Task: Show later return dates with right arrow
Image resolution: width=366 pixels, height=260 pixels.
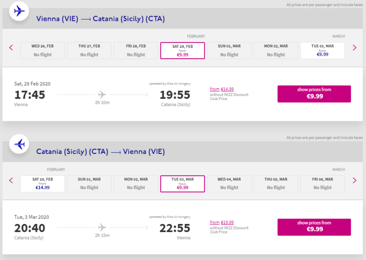Action: pyautogui.click(x=355, y=180)
